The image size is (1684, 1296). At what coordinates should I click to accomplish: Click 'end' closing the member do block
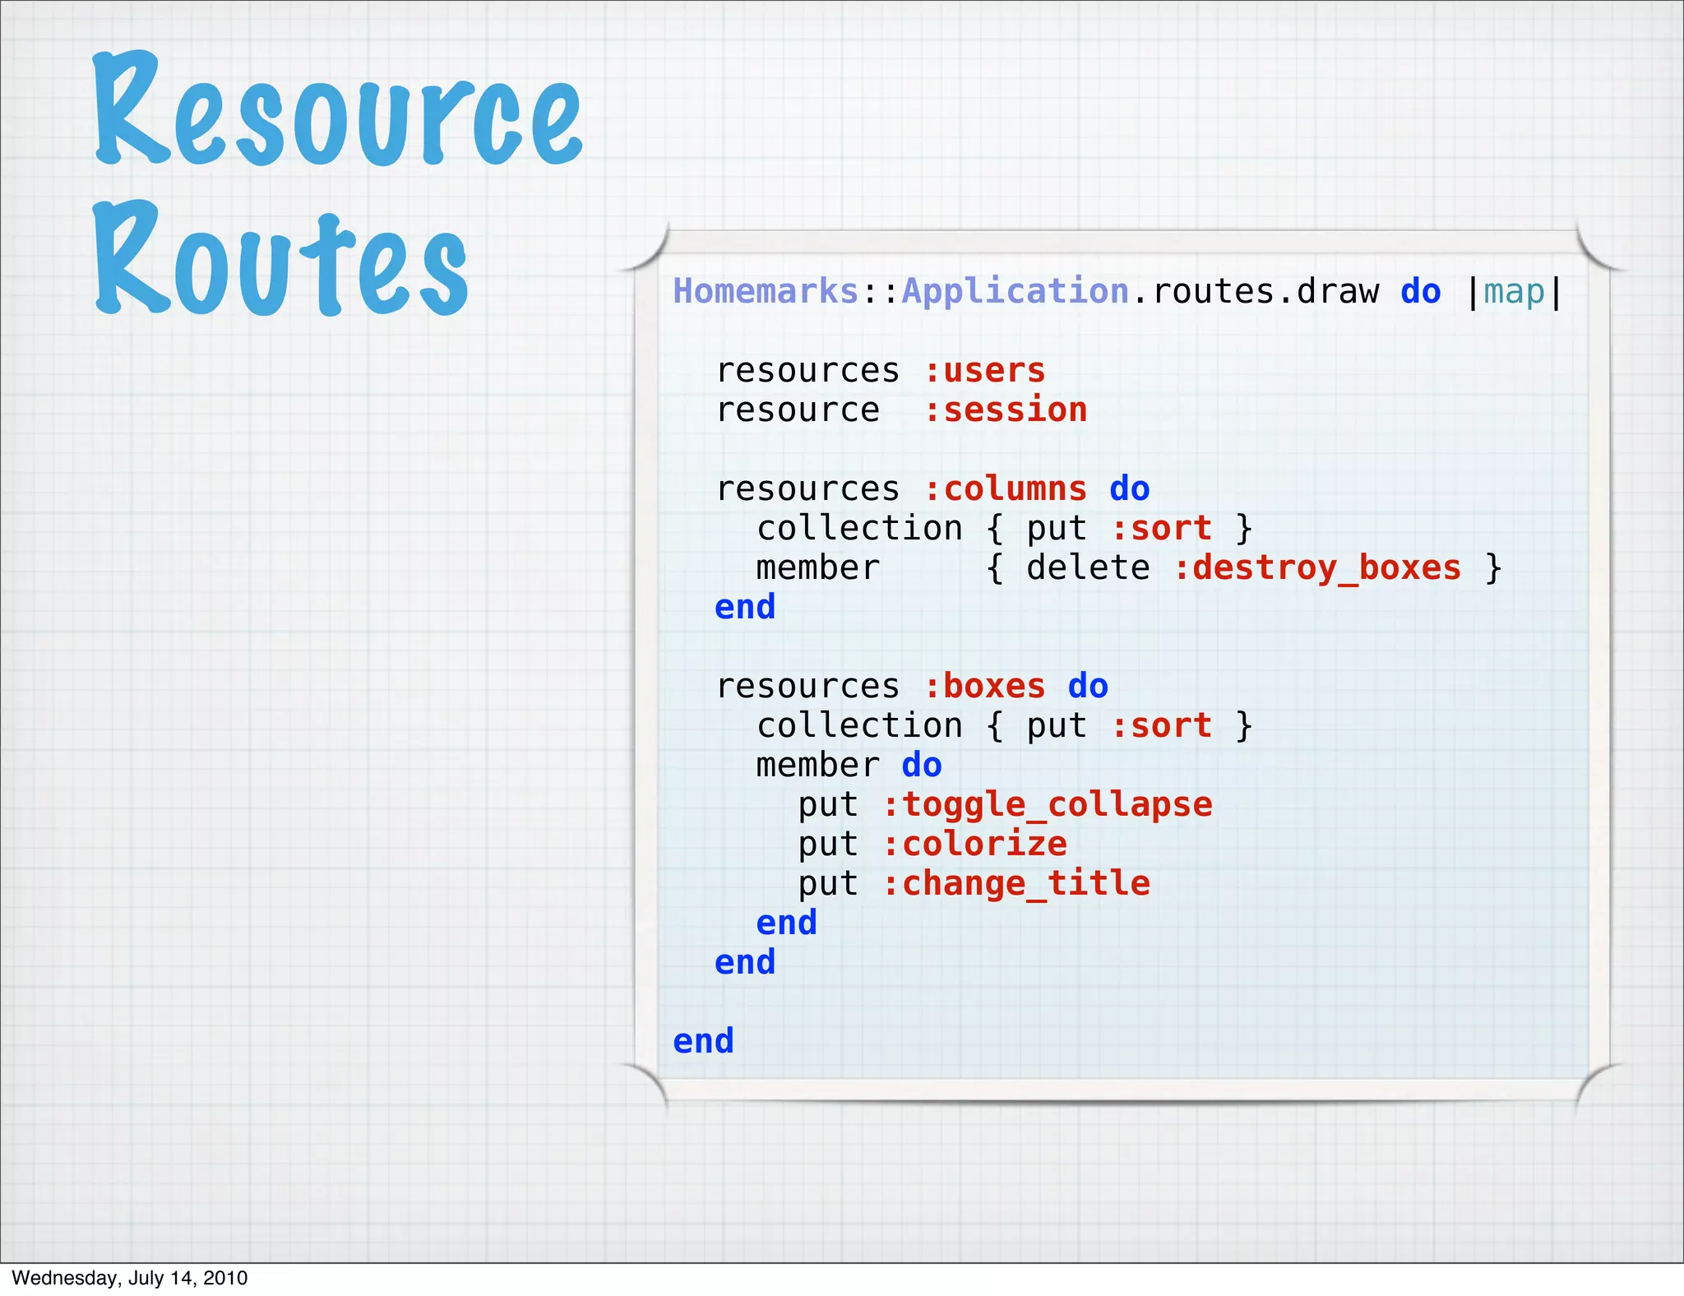click(786, 923)
